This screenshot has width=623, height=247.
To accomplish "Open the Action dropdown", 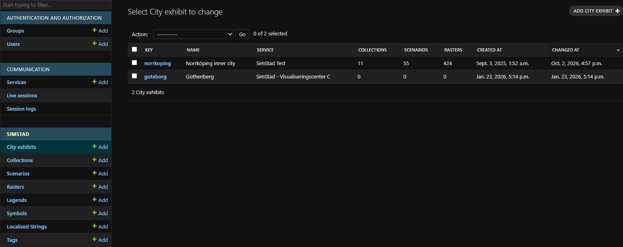I will 193,34.
